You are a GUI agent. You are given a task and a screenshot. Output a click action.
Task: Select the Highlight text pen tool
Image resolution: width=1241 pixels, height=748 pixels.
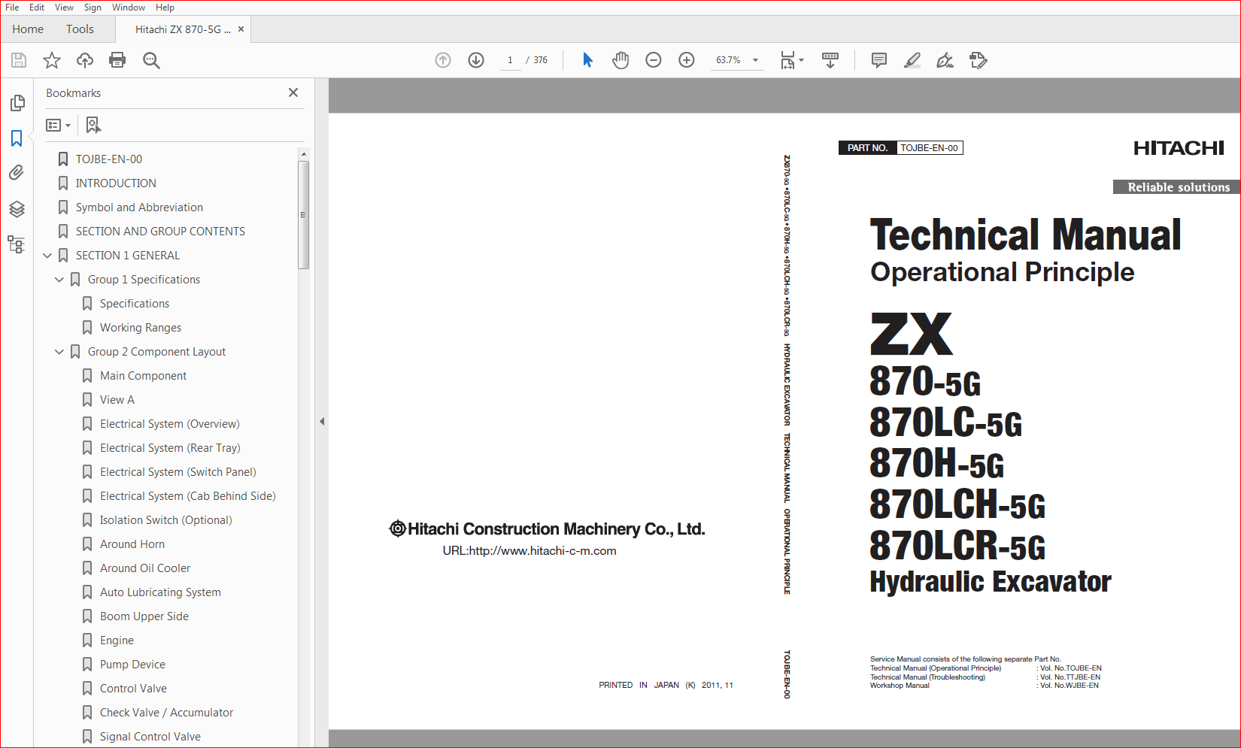pos(912,60)
